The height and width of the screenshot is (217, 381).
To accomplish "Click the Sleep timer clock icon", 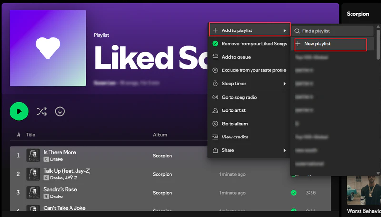I will coord(215,83).
